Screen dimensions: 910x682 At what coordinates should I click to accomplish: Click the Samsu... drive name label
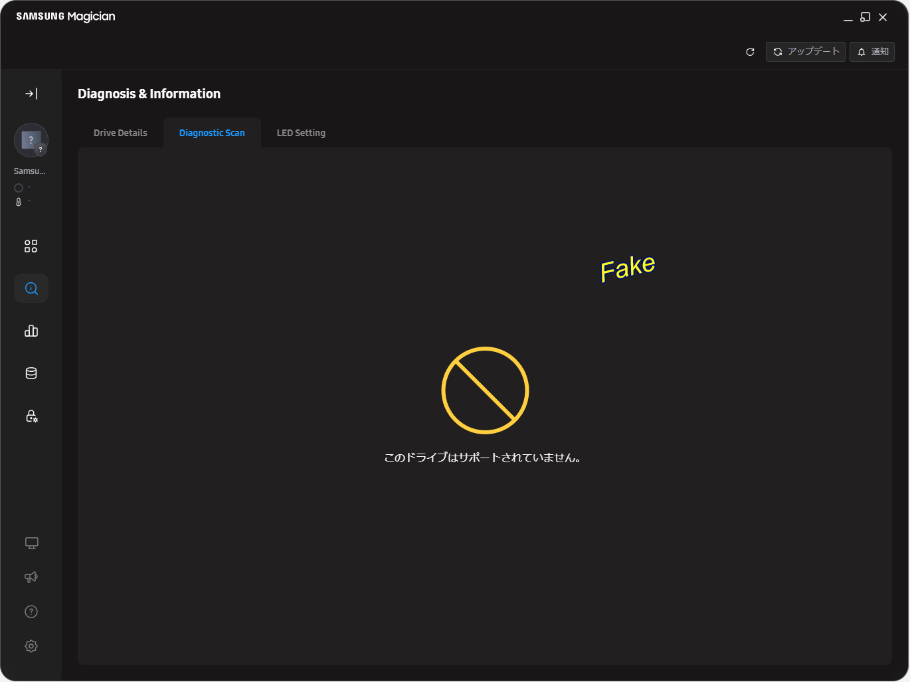tap(30, 171)
